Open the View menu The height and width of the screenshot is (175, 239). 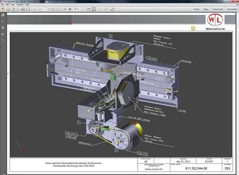13,5
